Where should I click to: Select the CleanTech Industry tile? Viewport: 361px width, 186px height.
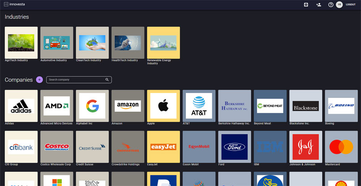[92, 43]
